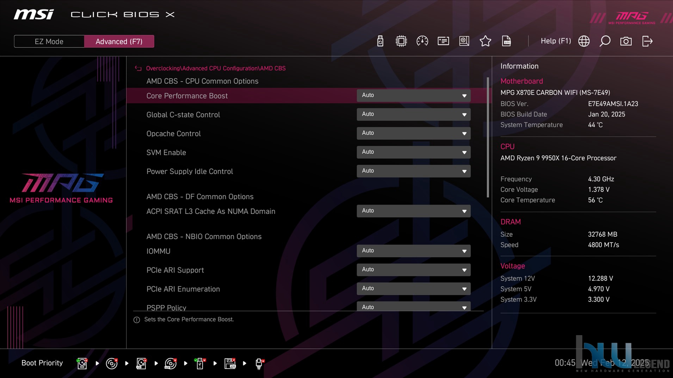Click the info icon beside the help description
Viewport: 673px width, 378px height.
click(x=137, y=320)
